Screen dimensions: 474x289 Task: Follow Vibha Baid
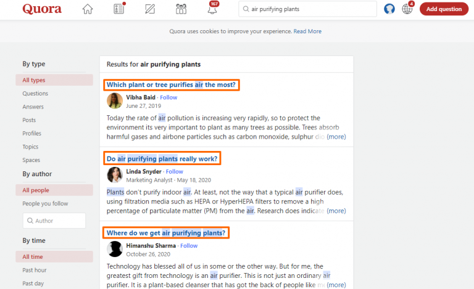(168, 97)
